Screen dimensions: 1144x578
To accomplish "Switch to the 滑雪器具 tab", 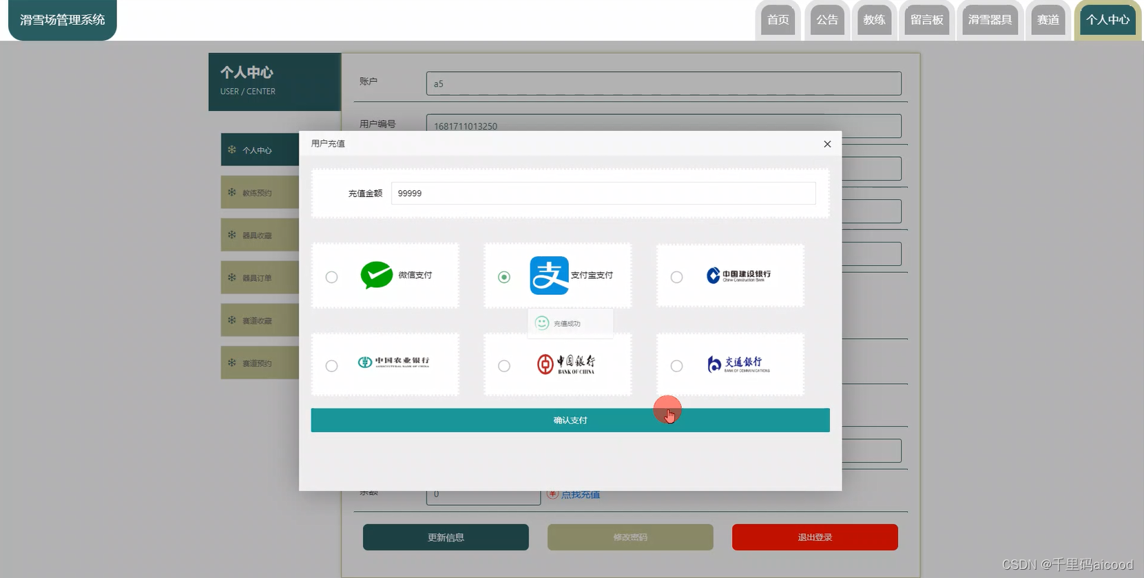I will click(x=990, y=20).
